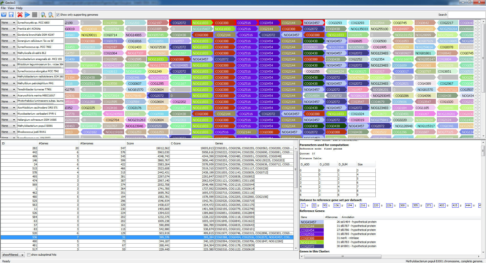
Task: Shift Frankia alni row right with > button
Action: point(479,29)
